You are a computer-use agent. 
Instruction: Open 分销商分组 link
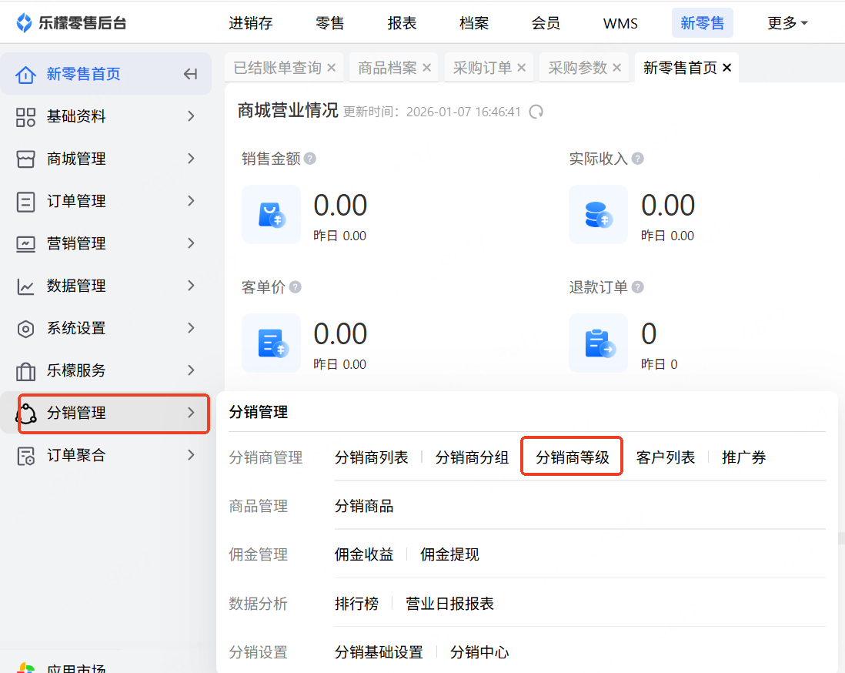click(472, 457)
